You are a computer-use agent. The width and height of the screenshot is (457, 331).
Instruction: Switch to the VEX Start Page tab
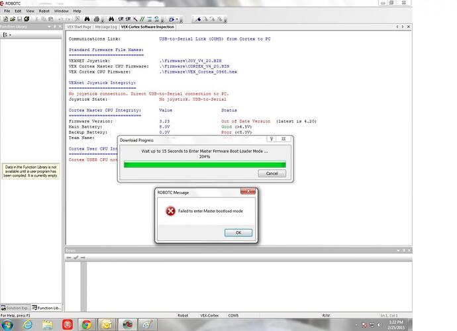click(x=79, y=26)
